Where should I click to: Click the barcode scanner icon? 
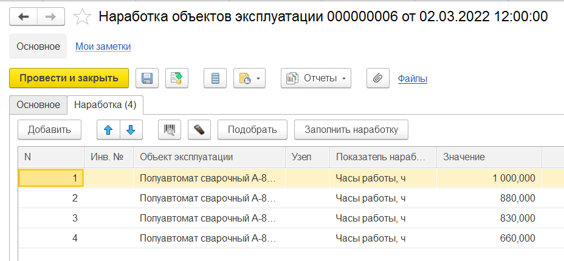click(x=170, y=129)
